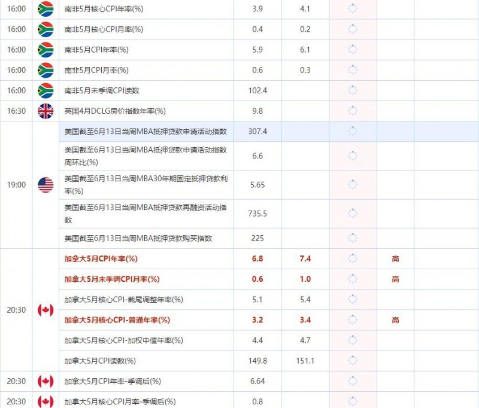
Task: Open 加拿大5月核心CPI-普通年率(%) indicator
Action: coord(117,320)
